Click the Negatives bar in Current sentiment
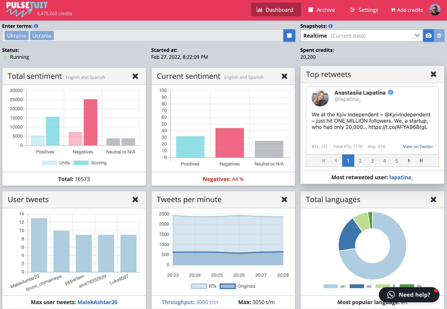447x309 pixels. point(229,143)
